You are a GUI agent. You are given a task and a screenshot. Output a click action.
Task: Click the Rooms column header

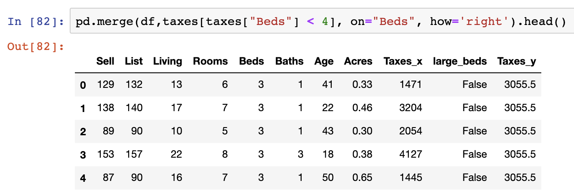[x=210, y=61]
